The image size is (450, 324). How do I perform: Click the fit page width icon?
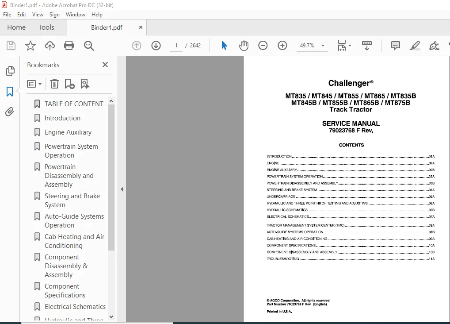(x=342, y=46)
